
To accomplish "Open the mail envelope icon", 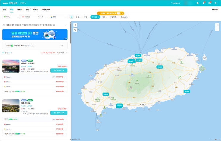I will [209, 3].
